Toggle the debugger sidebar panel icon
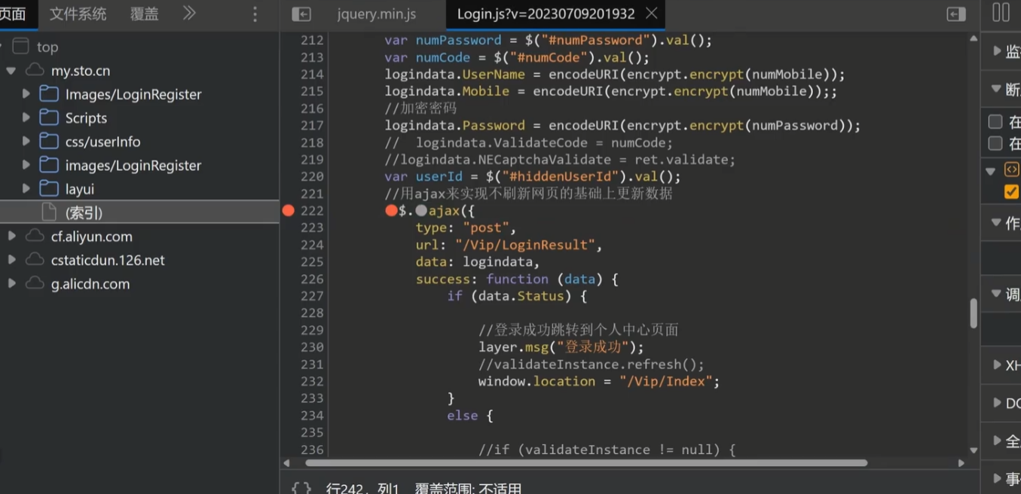 click(956, 14)
